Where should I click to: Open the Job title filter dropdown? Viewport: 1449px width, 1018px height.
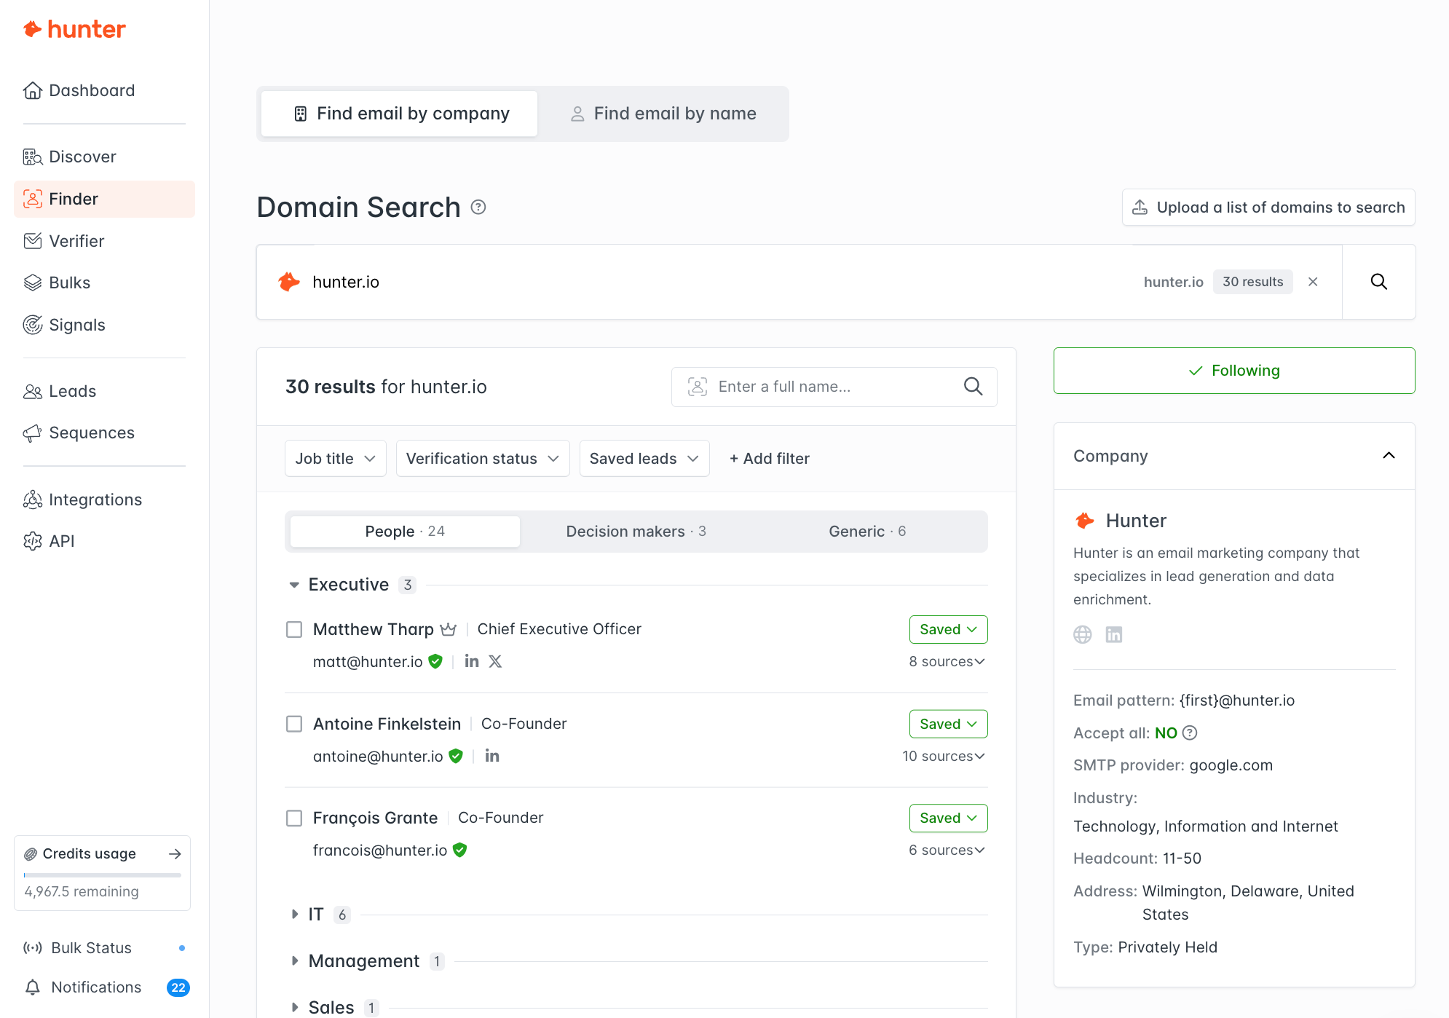[335, 458]
